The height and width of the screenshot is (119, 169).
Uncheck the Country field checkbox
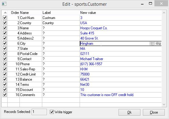click(5, 23)
